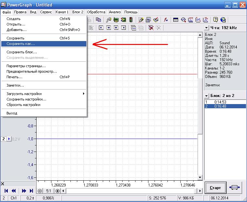Open the data table icon
Screen dimensions: 247x202
pyautogui.click(x=176, y=20)
